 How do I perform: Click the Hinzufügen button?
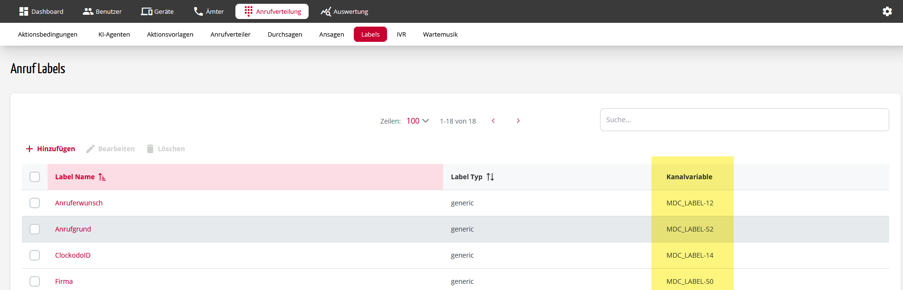coord(50,149)
